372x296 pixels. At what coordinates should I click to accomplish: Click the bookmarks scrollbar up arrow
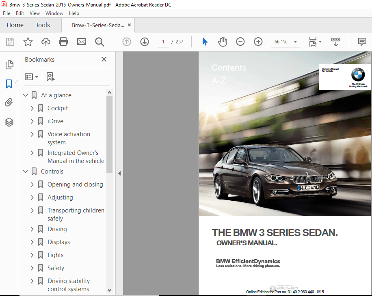coord(109,92)
